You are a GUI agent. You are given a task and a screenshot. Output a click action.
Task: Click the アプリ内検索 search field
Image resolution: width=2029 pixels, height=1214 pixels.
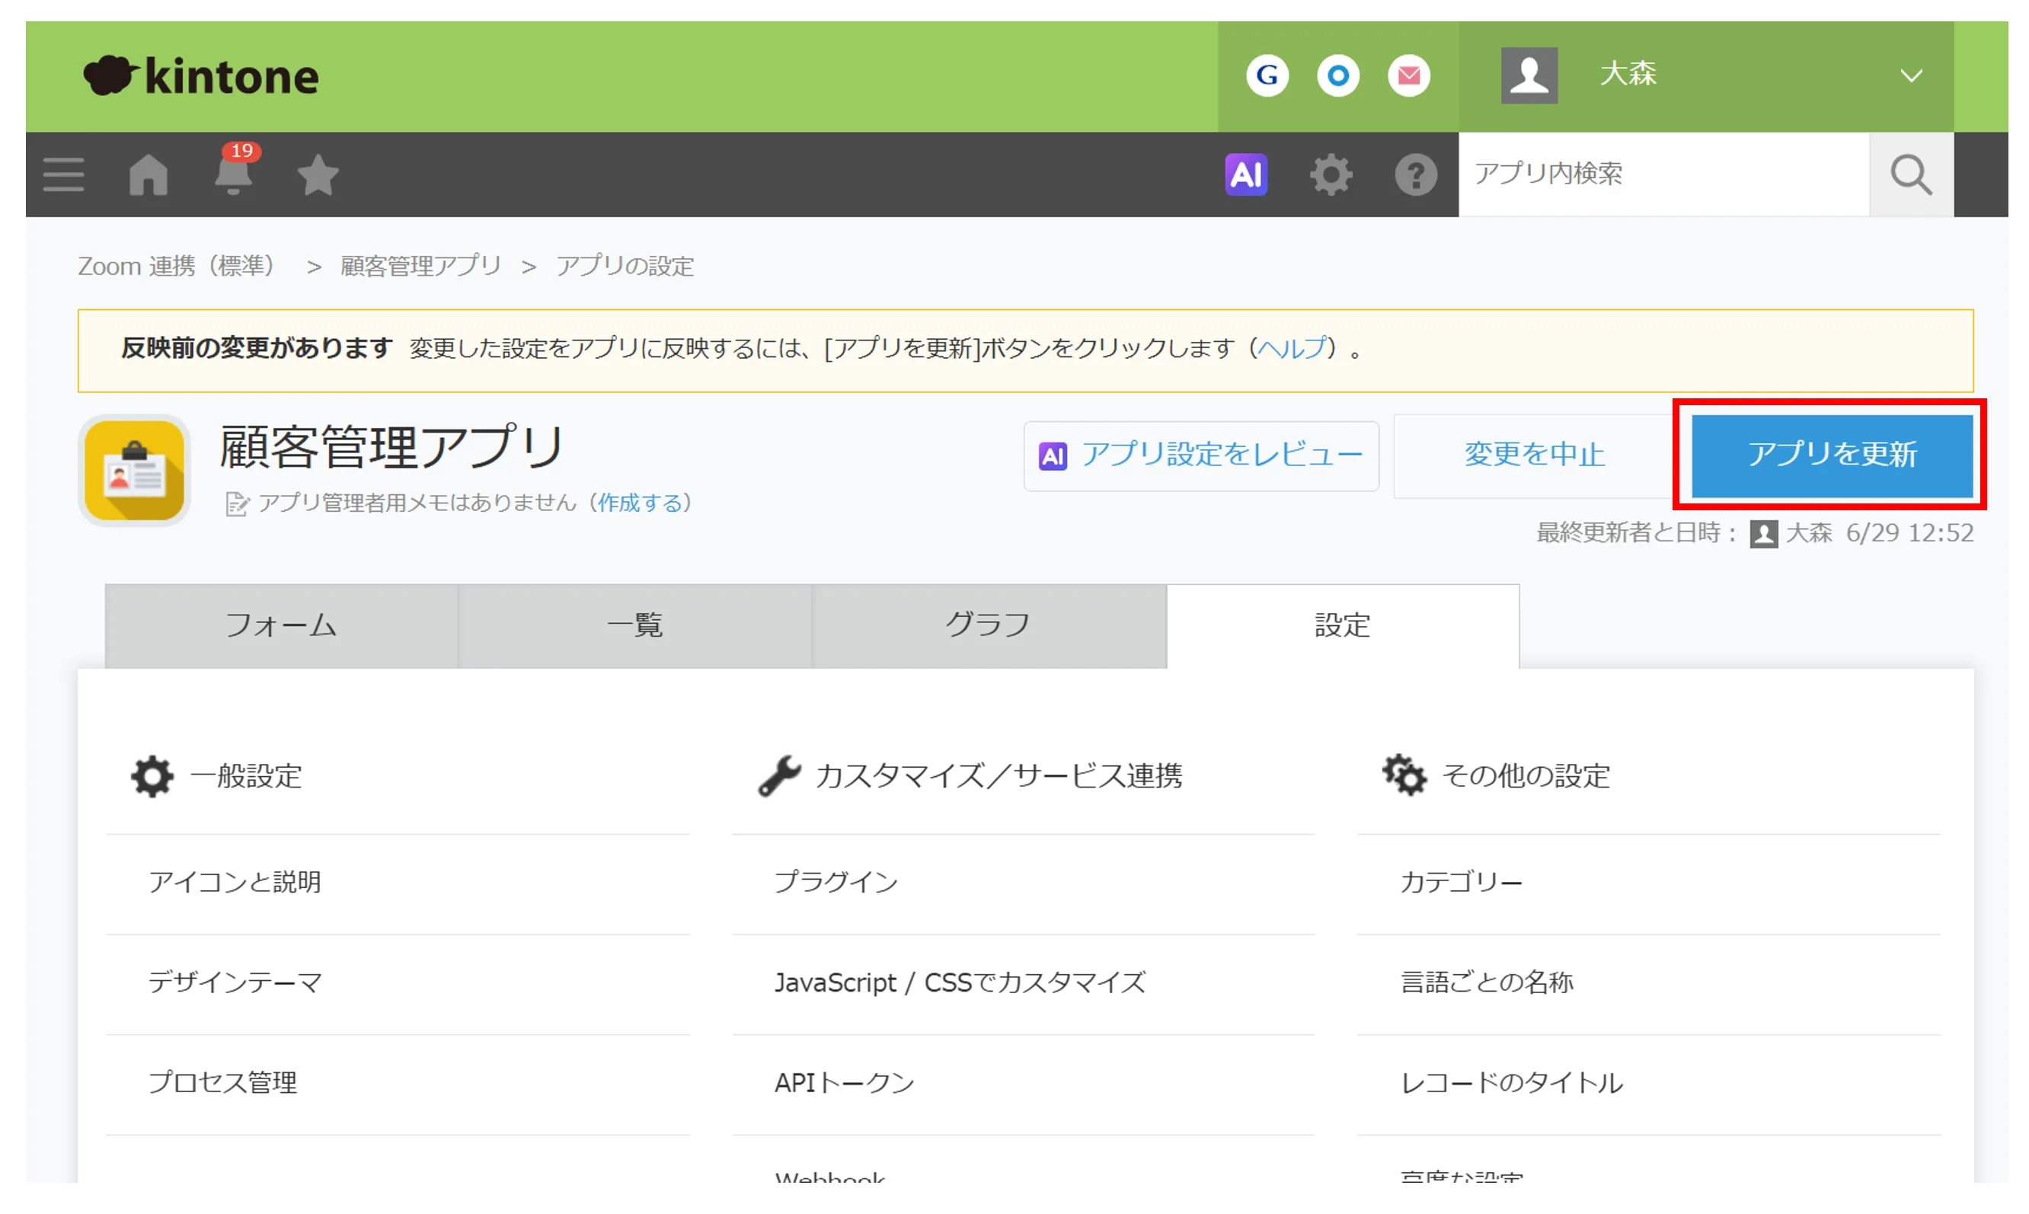point(1663,174)
